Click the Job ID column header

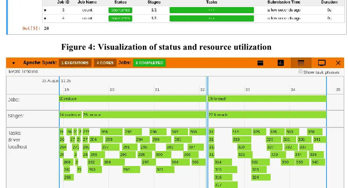click(x=63, y=2)
